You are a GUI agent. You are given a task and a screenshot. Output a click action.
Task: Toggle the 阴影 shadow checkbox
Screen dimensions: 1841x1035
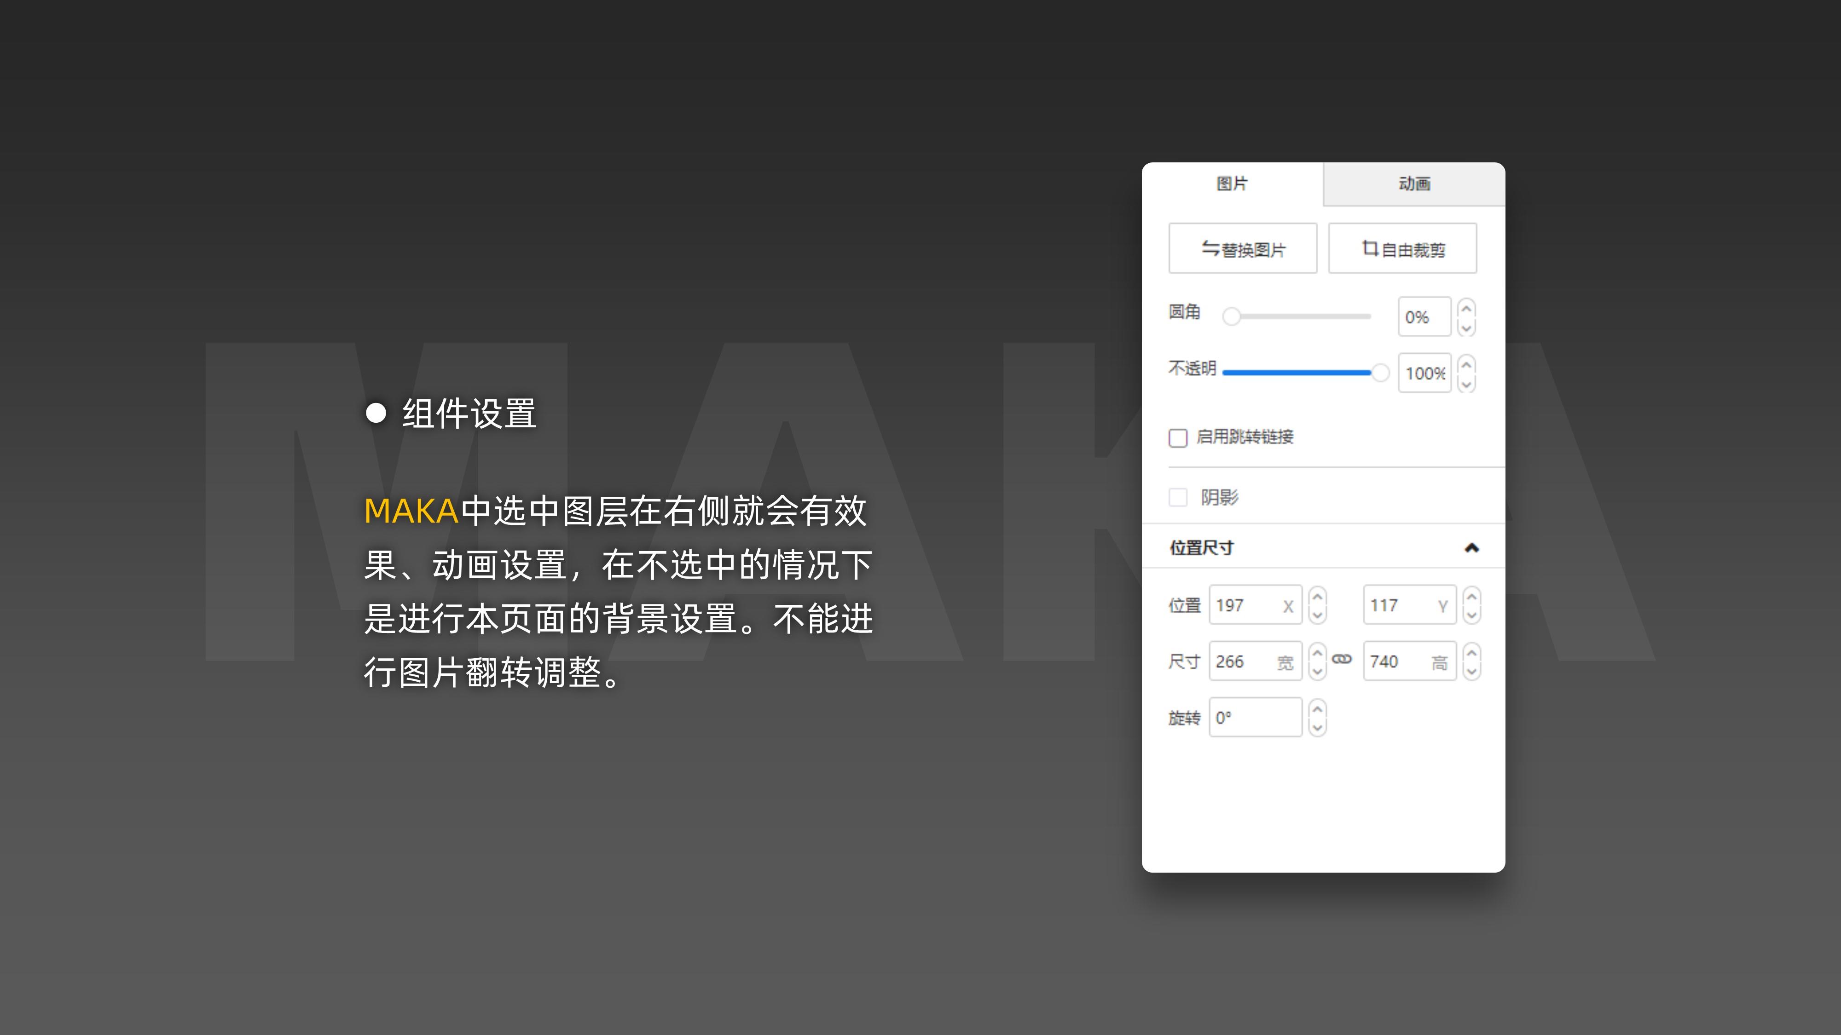click(1178, 497)
